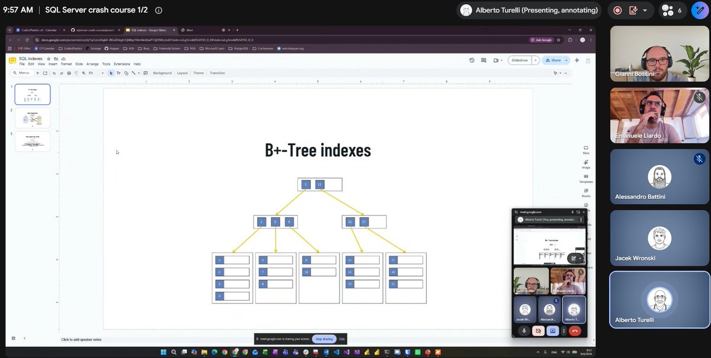Open version history clock icon
The width and height of the screenshot is (711, 358).
[472, 60]
